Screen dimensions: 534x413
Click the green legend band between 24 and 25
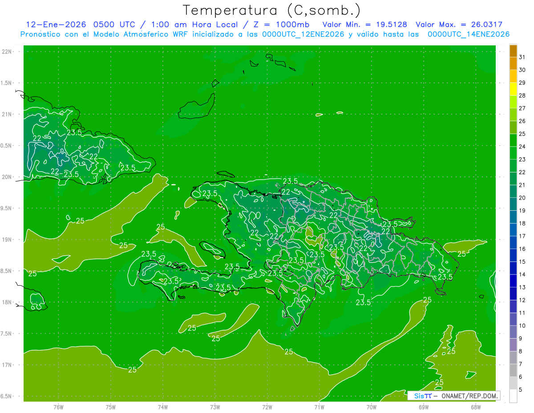click(x=513, y=140)
